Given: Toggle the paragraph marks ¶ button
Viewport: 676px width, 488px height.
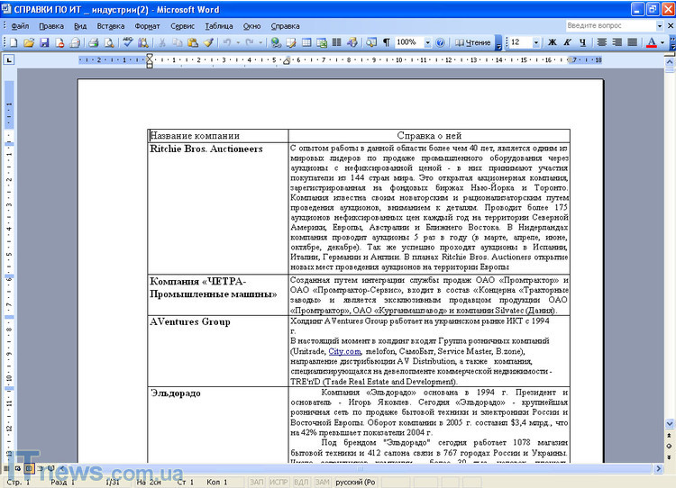Looking at the screenshot, I should [387, 42].
